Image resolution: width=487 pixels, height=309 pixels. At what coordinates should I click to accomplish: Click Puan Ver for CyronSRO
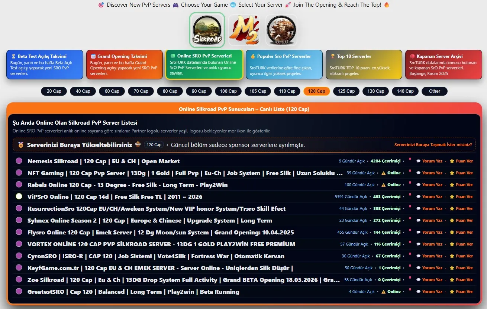point(461,256)
